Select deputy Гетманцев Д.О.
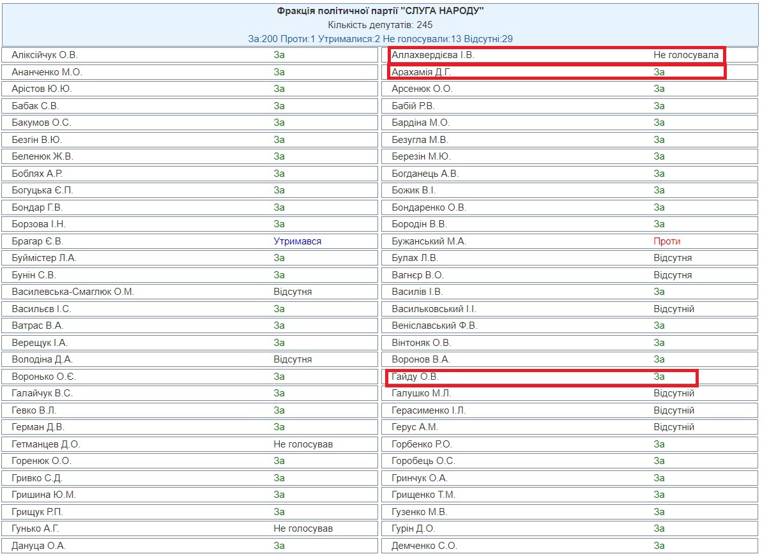 coord(46,444)
